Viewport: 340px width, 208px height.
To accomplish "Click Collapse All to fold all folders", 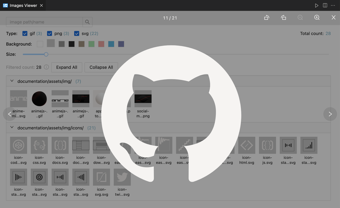I will [x=101, y=67].
